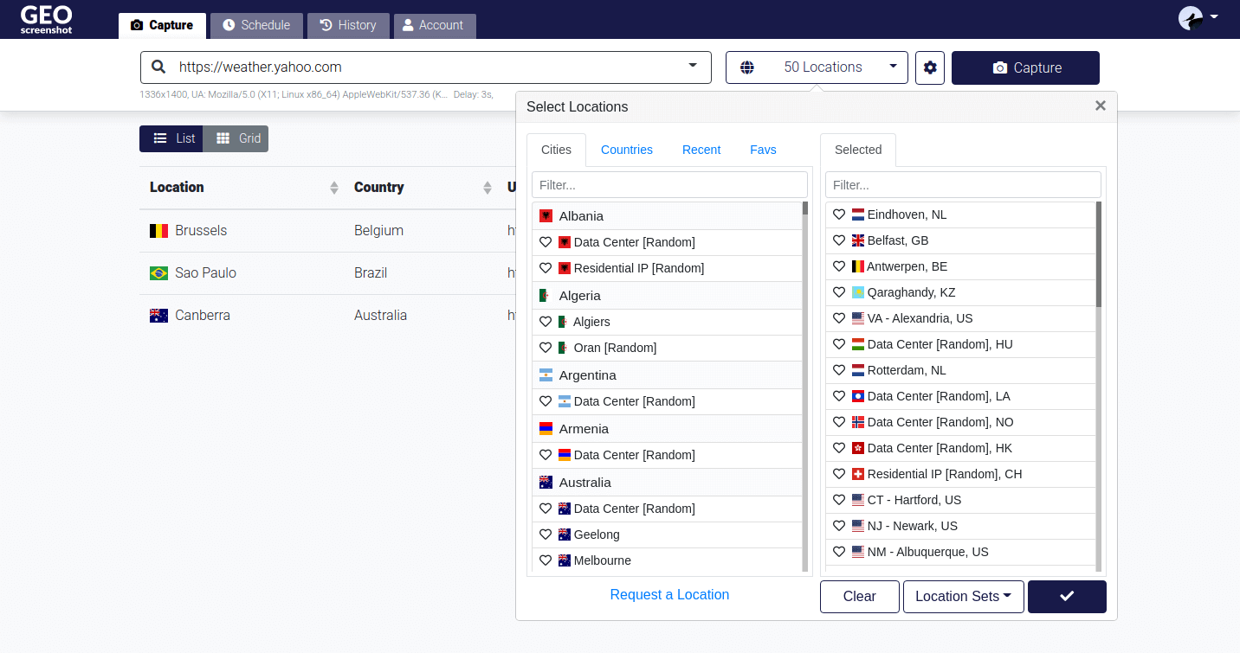Toggle the heart for Eindhoven, NL
The height and width of the screenshot is (653, 1240).
(x=839, y=214)
